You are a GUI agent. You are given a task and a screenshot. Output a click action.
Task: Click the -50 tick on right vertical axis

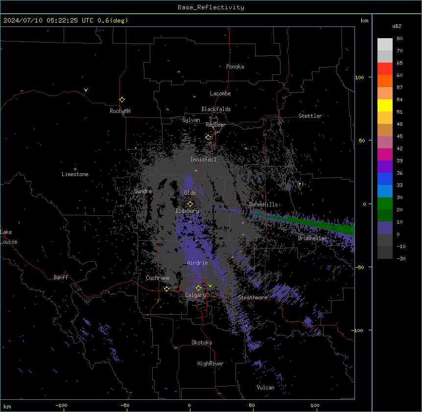coord(359,267)
